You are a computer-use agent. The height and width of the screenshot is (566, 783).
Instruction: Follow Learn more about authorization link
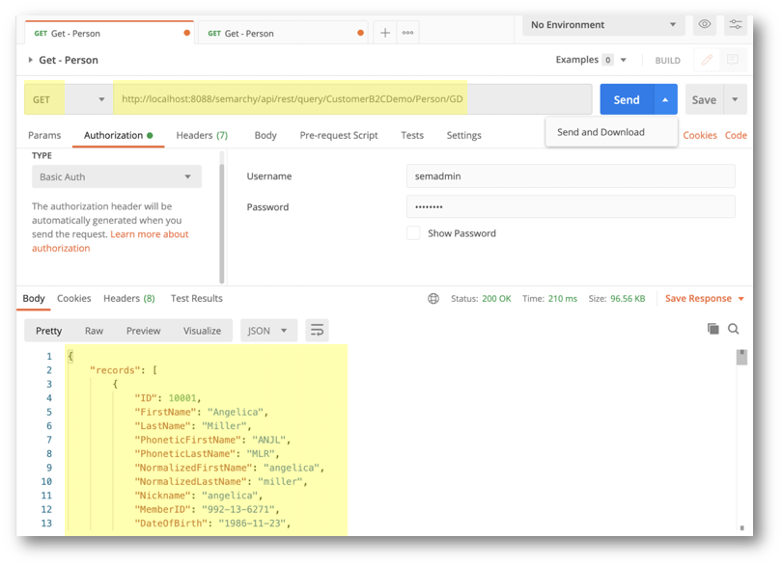pos(110,241)
